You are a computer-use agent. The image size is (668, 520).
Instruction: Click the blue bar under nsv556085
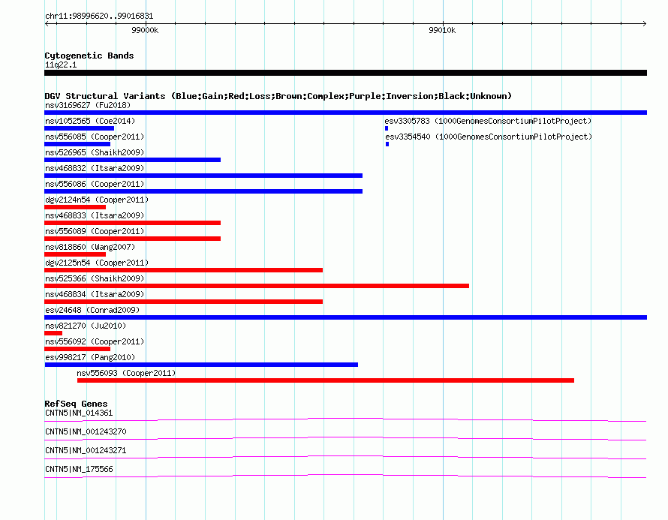[77, 144]
